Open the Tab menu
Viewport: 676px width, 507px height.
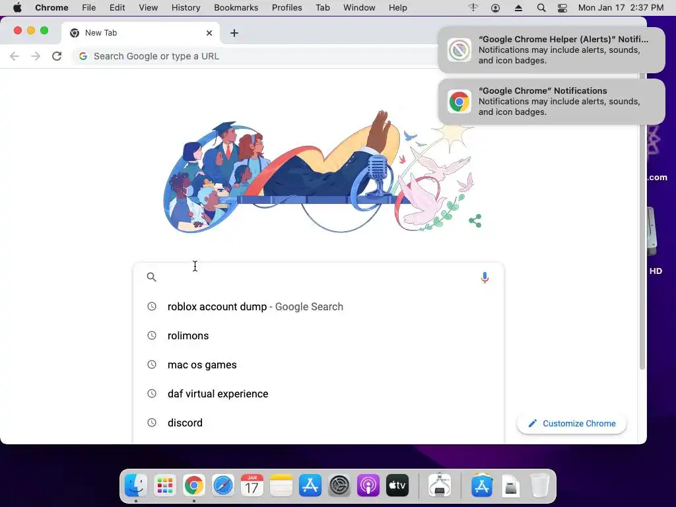coord(322,7)
